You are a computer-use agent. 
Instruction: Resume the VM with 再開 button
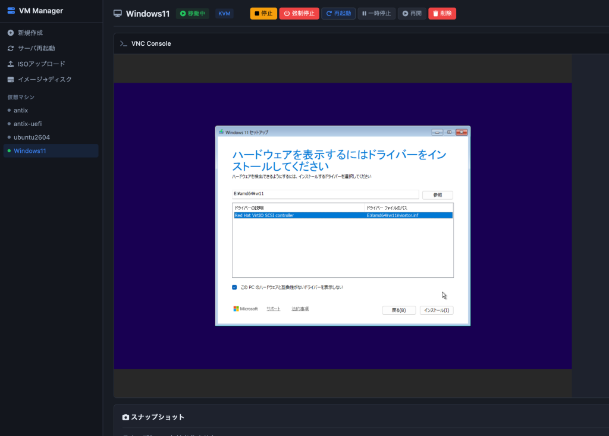(x=412, y=14)
